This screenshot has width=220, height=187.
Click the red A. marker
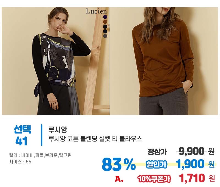(x=119, y=179)
